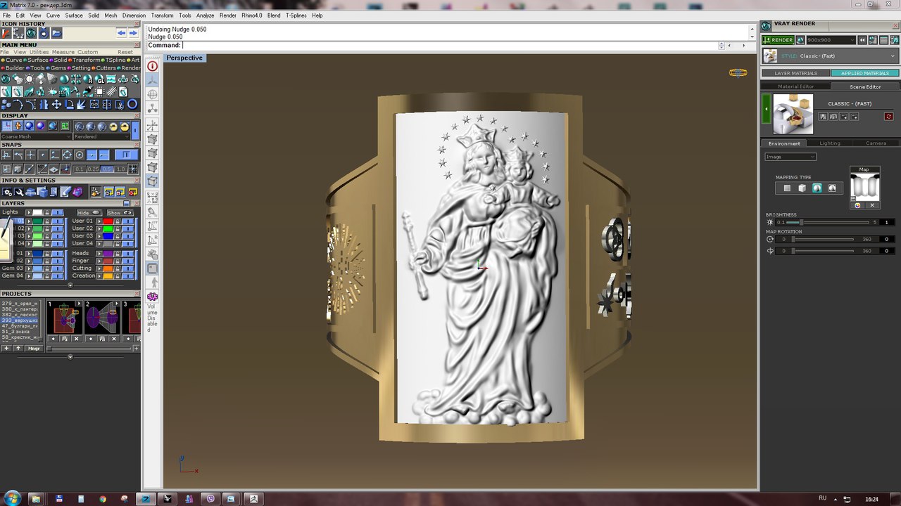Open the 900x900 resolution dropdown
The image size is (901, 506).
tap(831, 40)
